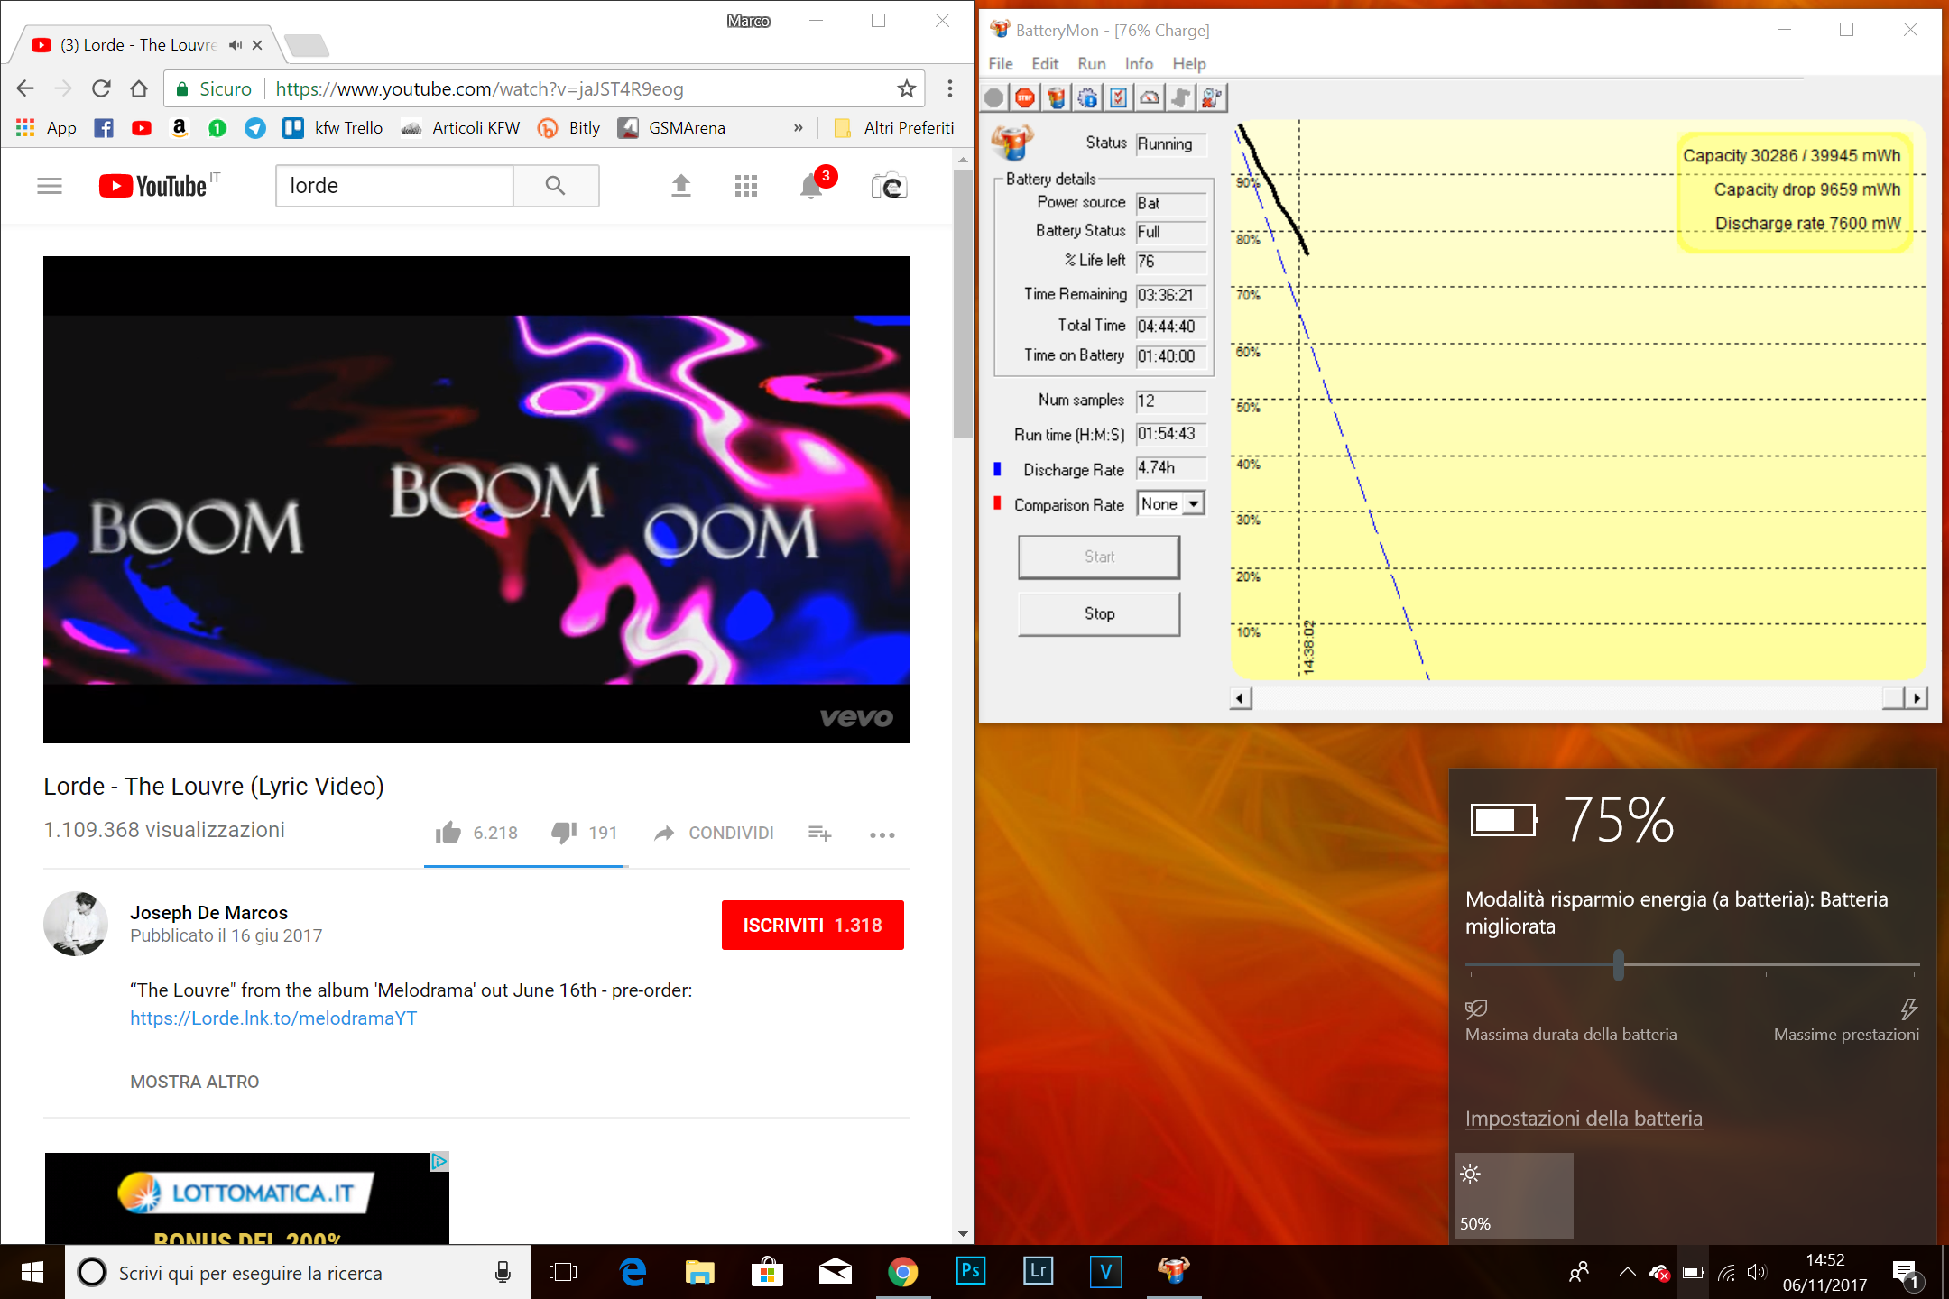Open Photoshop from the taskbar
This screenshot has width=1949, height=1299.
coord(970,1272)
